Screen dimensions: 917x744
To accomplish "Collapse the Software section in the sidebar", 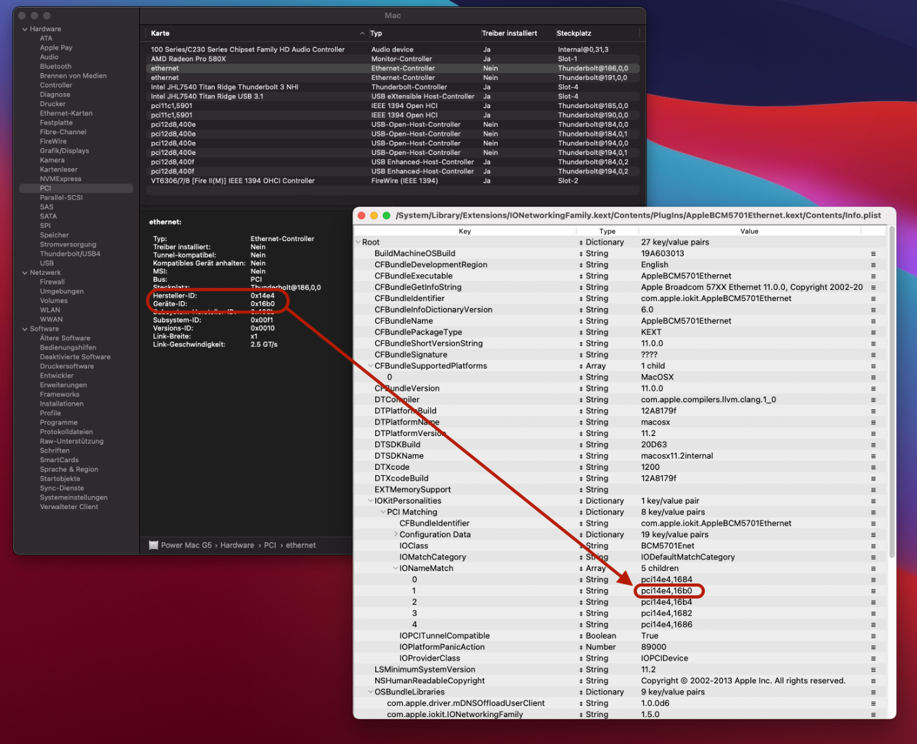I will coord(25,329).
